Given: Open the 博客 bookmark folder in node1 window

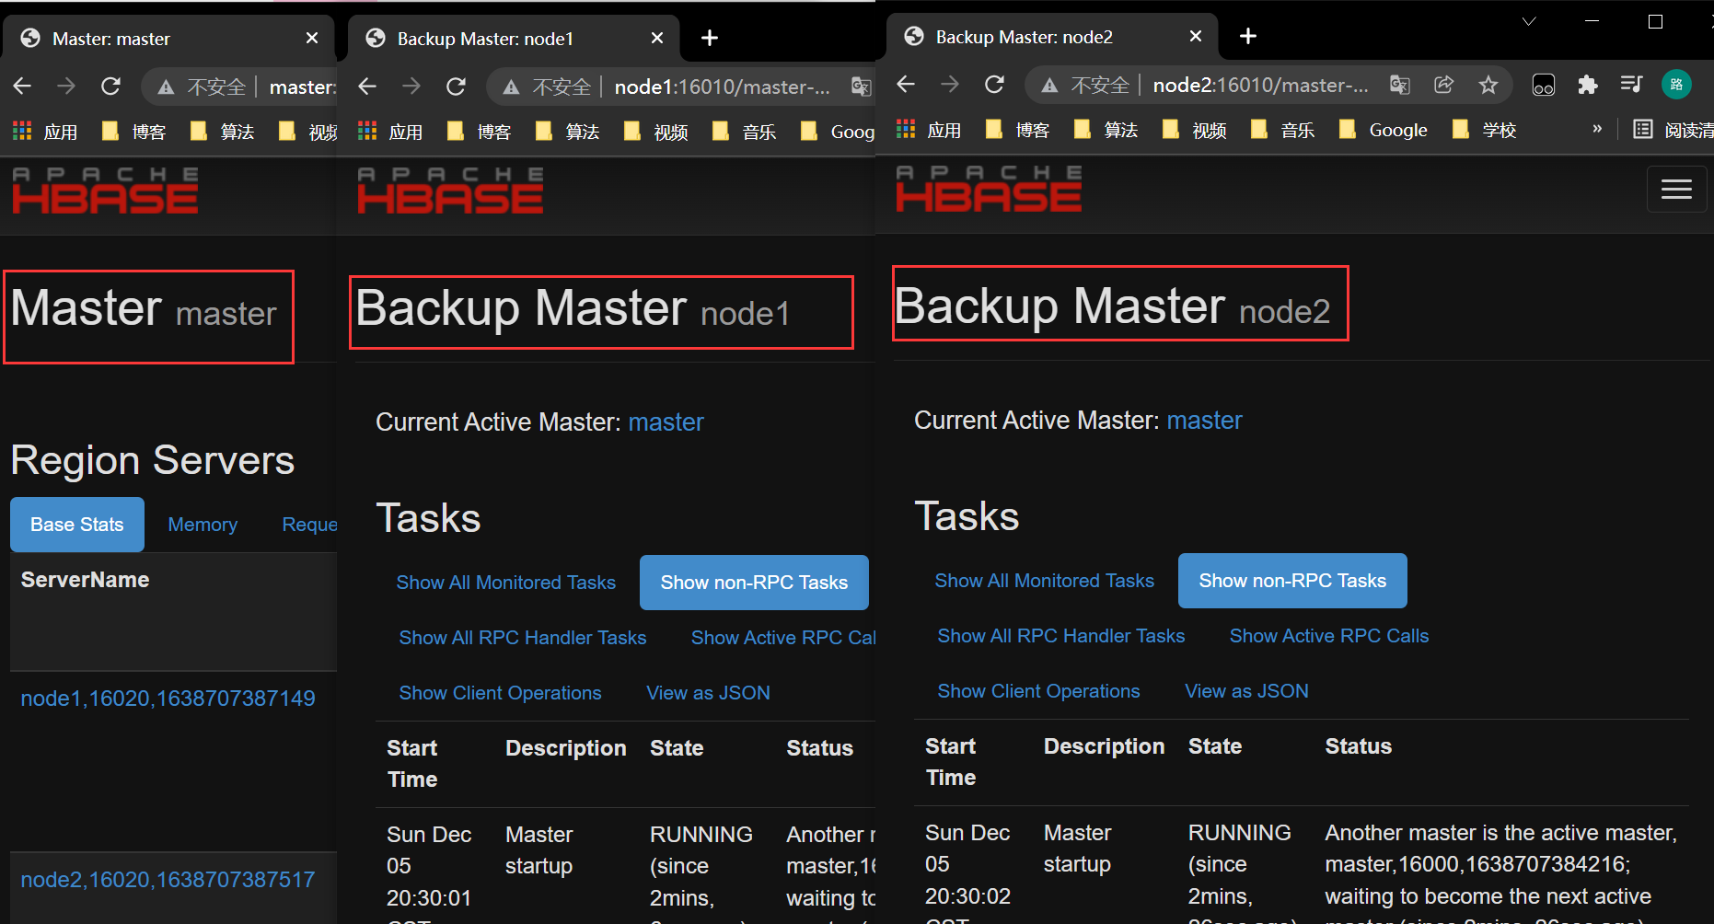Looking at the screenshot, I should coord(480,132).
